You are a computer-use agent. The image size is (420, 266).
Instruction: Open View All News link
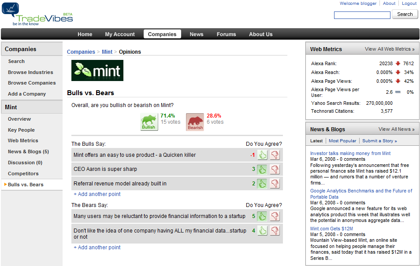(x=397, y=129)
